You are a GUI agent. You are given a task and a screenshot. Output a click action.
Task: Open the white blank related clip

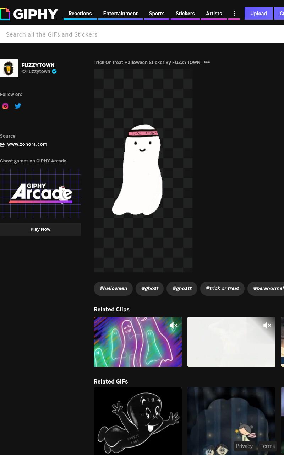coord(231,342)
